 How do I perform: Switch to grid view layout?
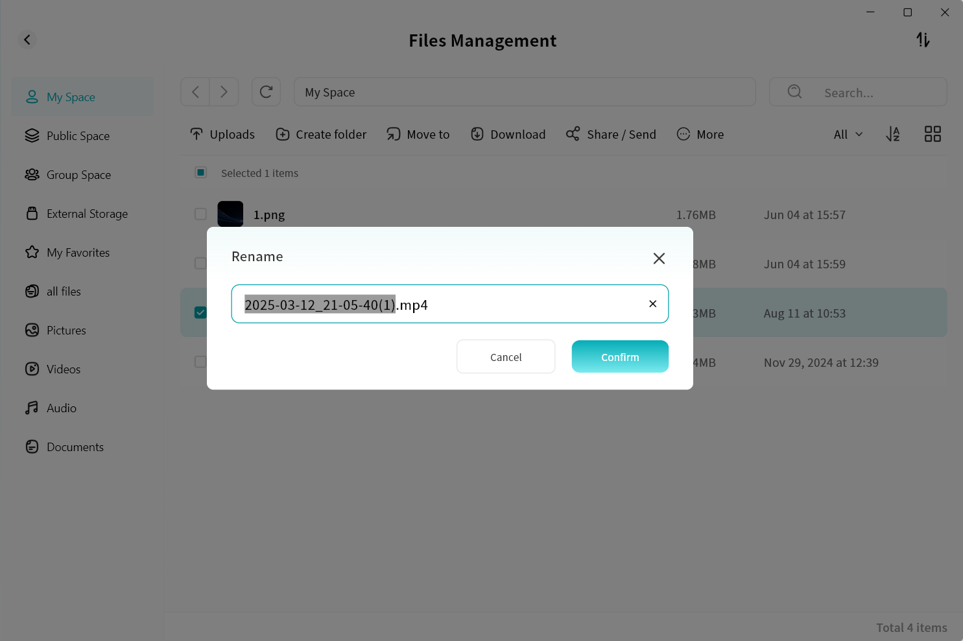point(933,134)
